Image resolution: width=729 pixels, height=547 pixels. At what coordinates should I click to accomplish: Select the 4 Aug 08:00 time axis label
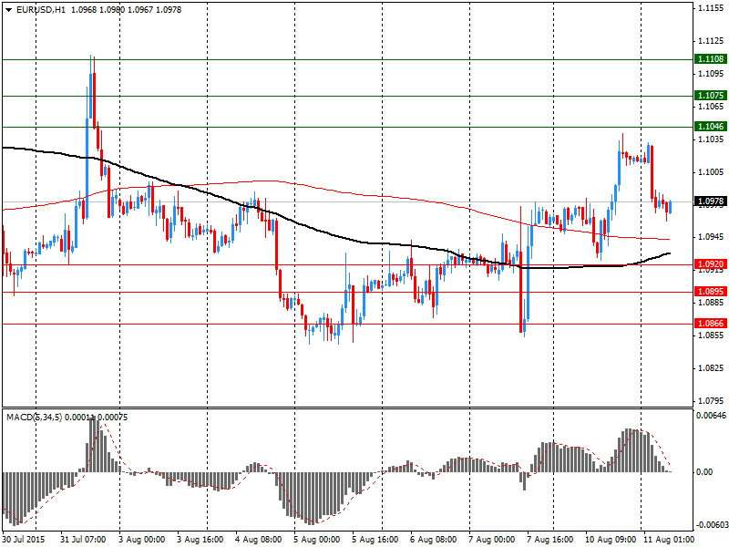click(258, 540)
